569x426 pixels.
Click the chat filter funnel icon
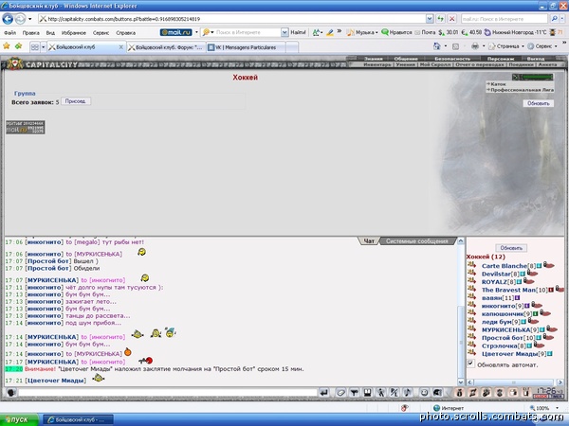coord(354,392)
